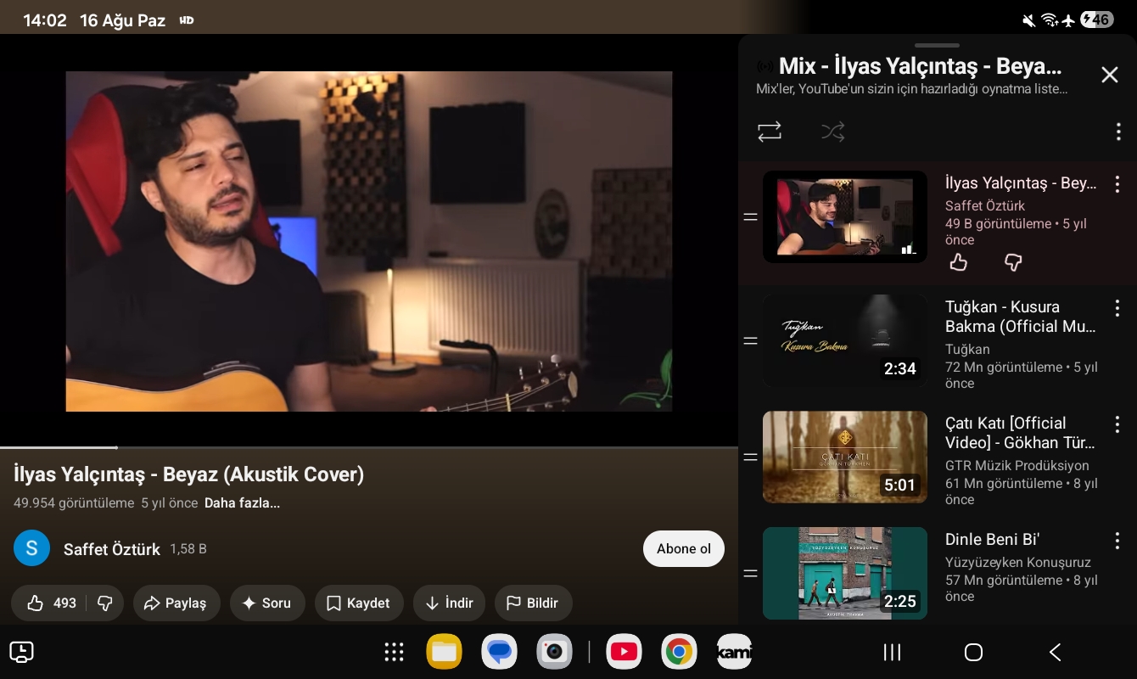The height and width of the screenshot is (679, 1137).
Task: Open the Saffet Öztürk channel avatar
Action: (x=31, y=548)
